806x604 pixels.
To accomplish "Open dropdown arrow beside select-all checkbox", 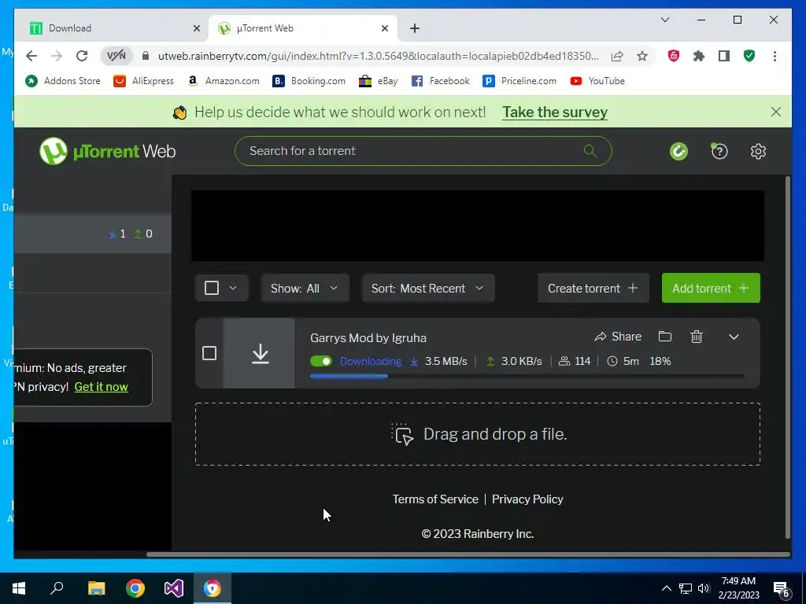I will tap(233, 288).
